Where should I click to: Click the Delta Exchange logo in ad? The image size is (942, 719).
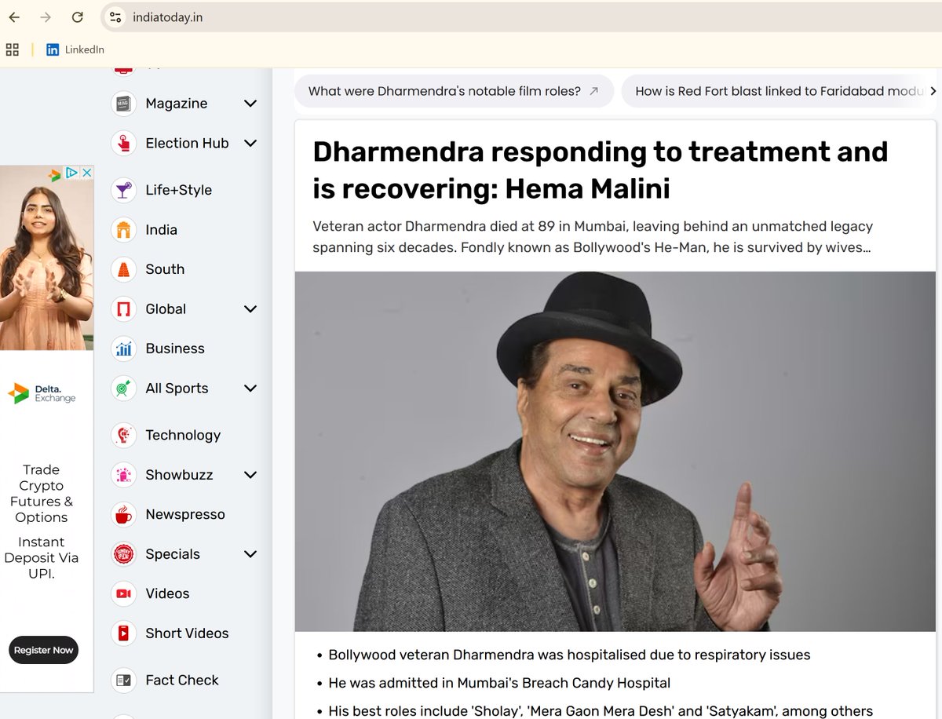pos(42,393)
